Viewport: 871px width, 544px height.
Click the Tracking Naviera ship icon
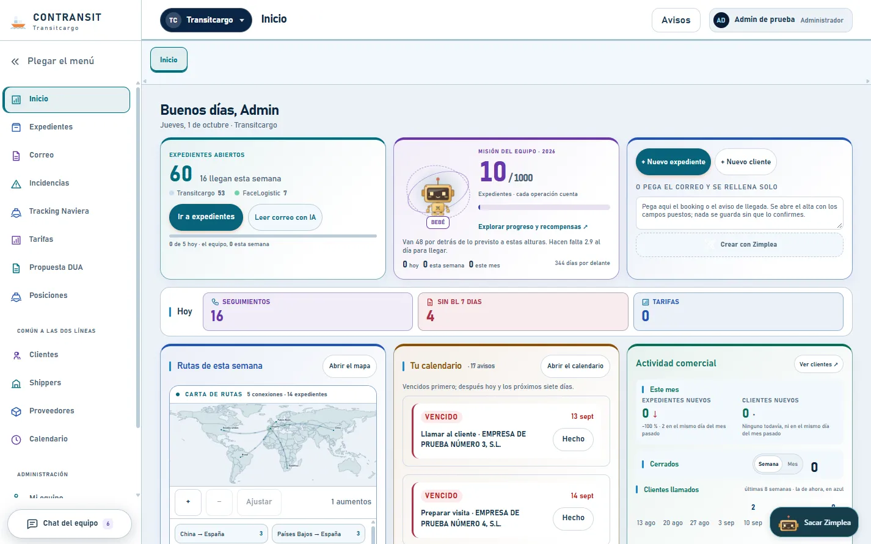click(16, 212)
